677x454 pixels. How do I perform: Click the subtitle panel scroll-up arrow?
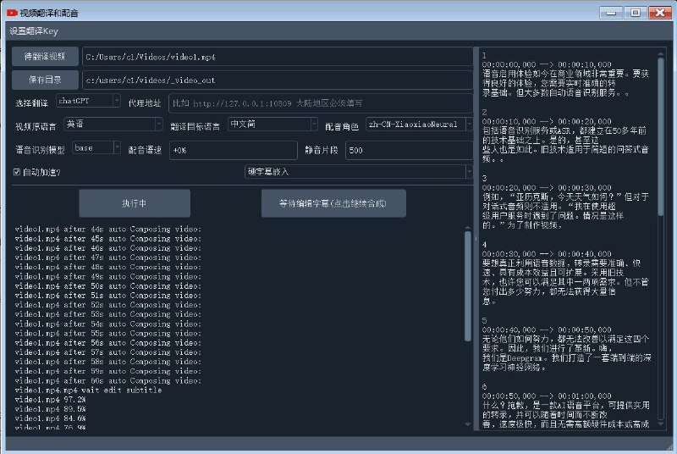pos(661,54)
